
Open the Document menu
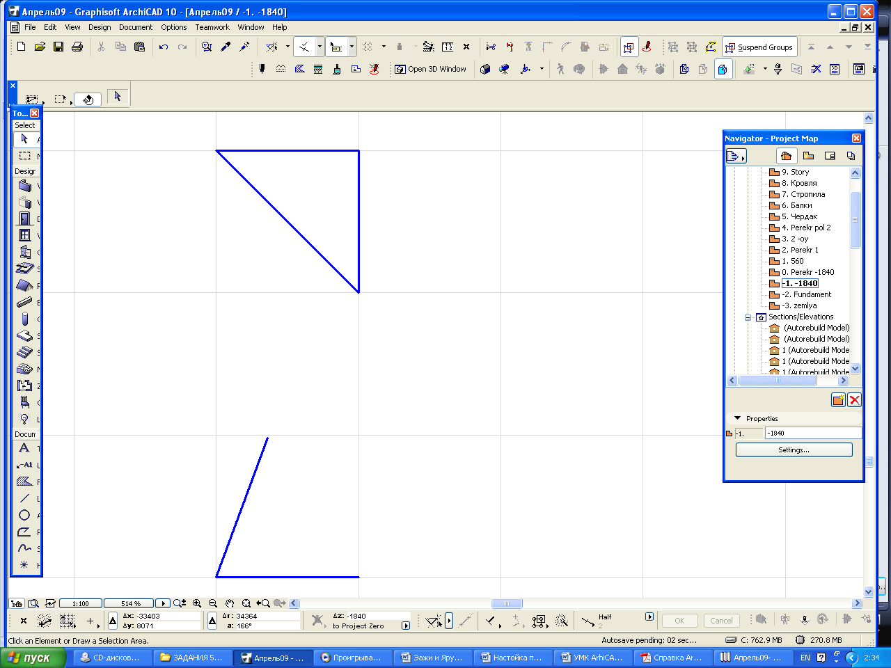coord(136,27)
